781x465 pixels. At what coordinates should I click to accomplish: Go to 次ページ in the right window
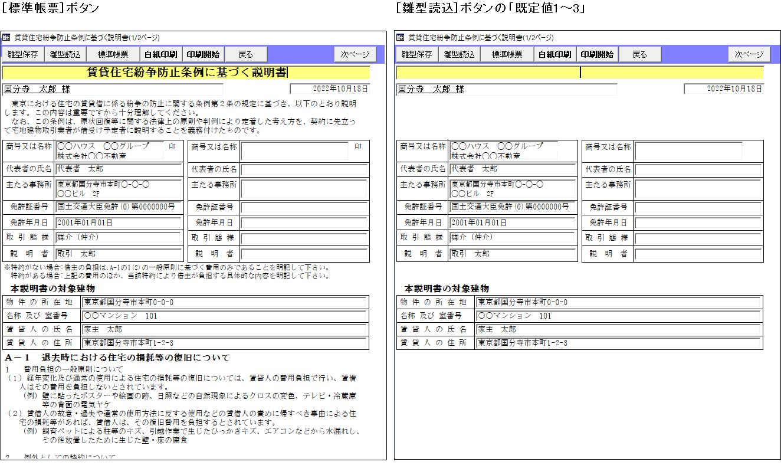749,54
